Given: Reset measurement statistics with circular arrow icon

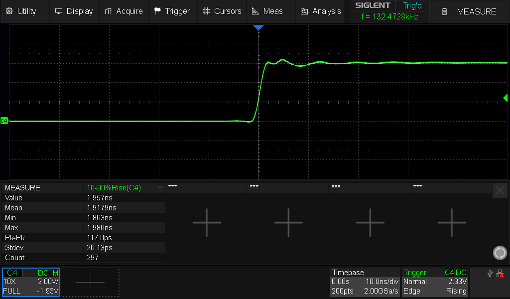Looking at the screenshot, I should click(500, 253).
